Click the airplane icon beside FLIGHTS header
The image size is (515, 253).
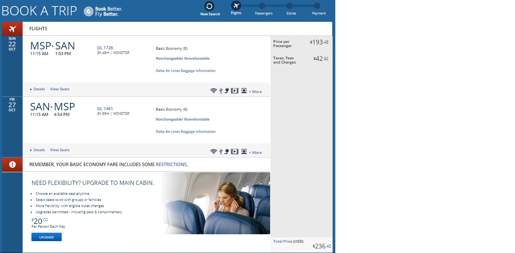coord(12,29)
